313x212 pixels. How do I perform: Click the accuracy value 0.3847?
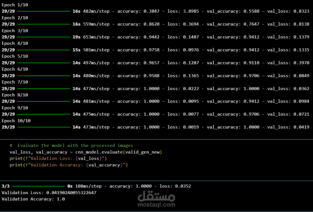point(152,11)
